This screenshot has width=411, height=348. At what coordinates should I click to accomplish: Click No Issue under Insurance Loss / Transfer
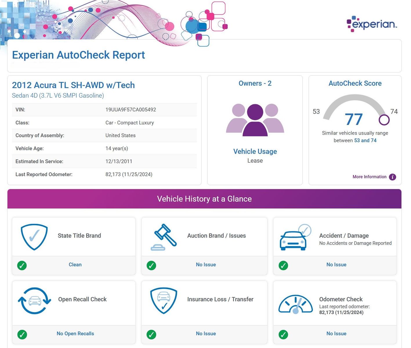206,334
